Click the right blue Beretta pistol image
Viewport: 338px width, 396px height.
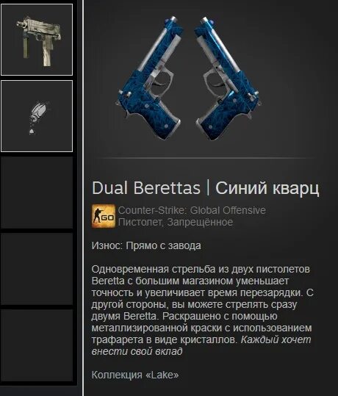(226, 79)
